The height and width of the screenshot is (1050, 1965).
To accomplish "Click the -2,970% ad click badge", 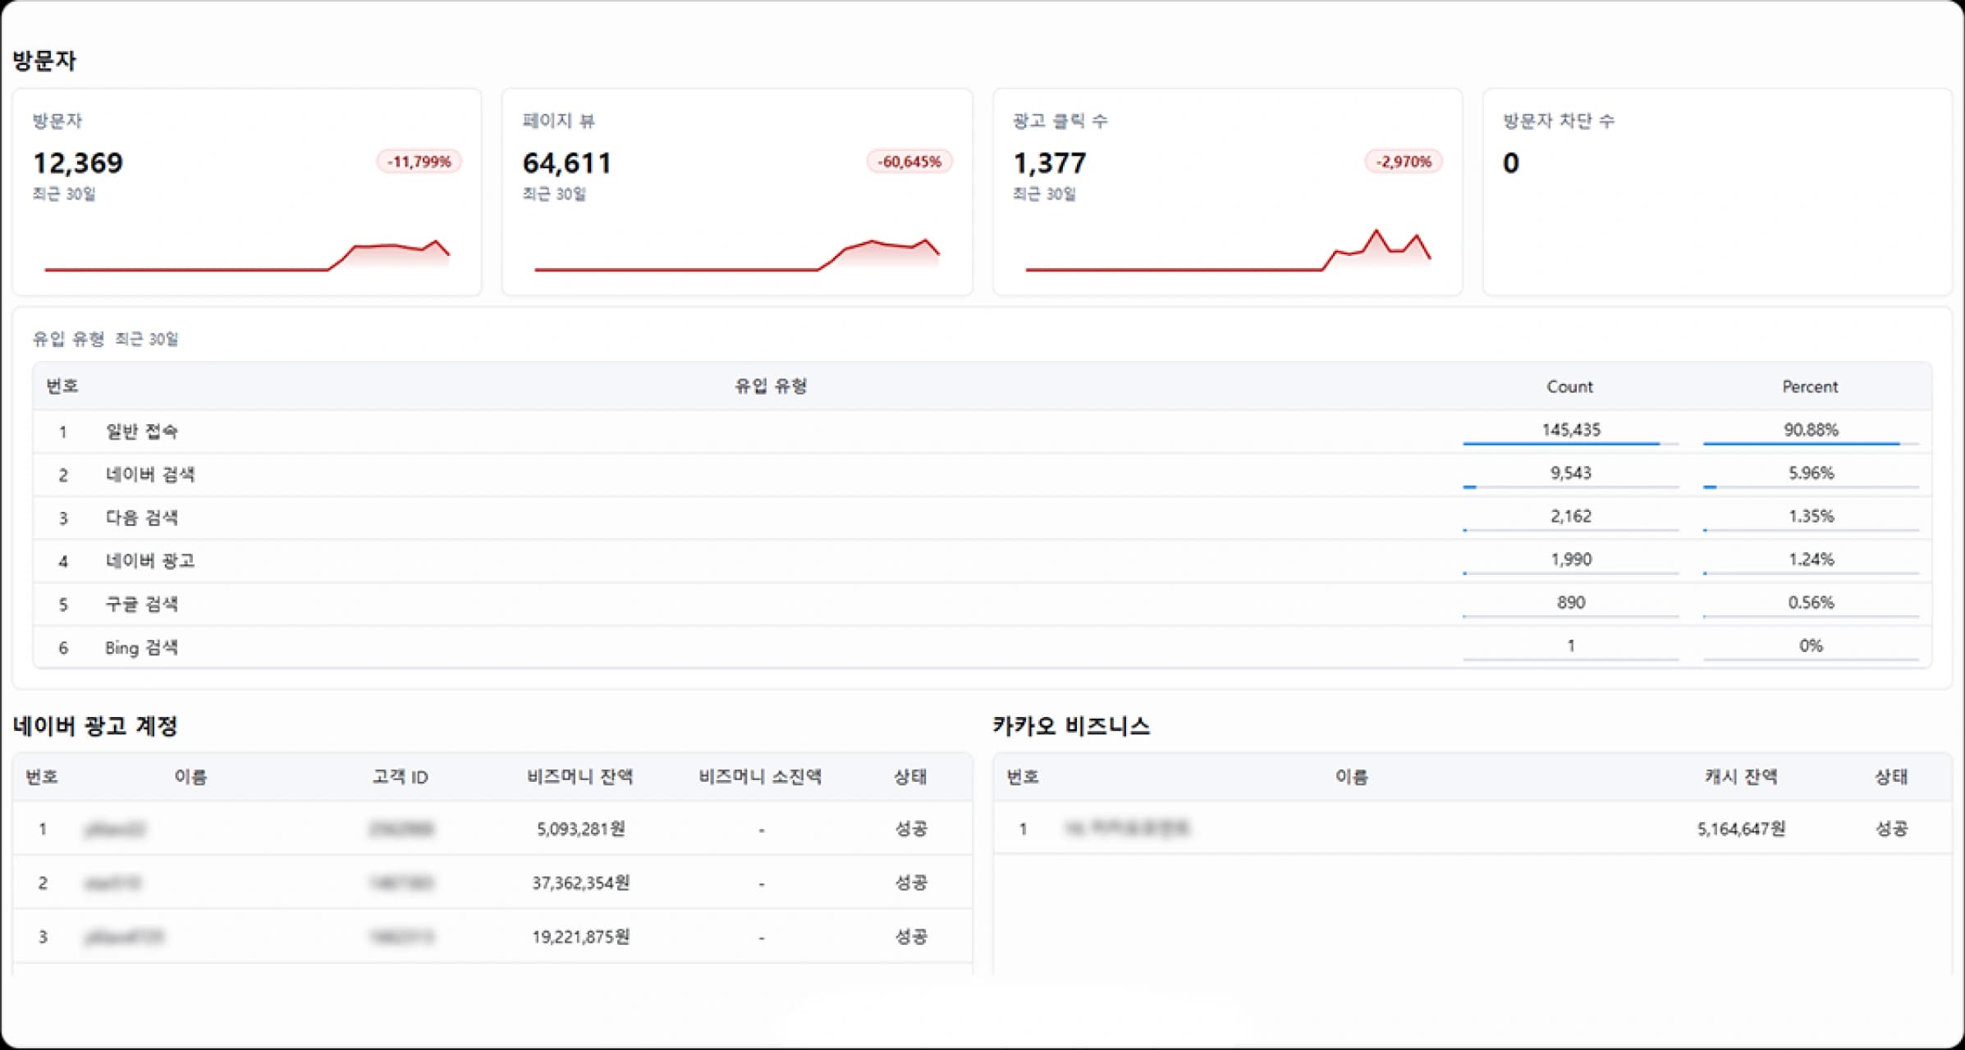I will 1404,162.
